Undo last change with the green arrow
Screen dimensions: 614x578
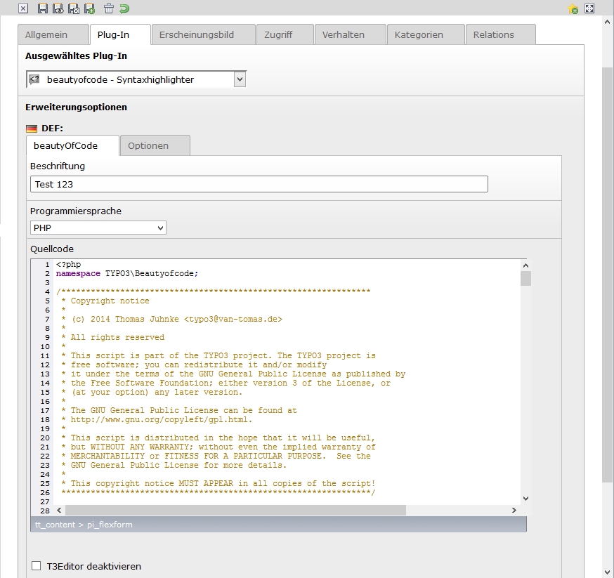(x=124, y=8)
